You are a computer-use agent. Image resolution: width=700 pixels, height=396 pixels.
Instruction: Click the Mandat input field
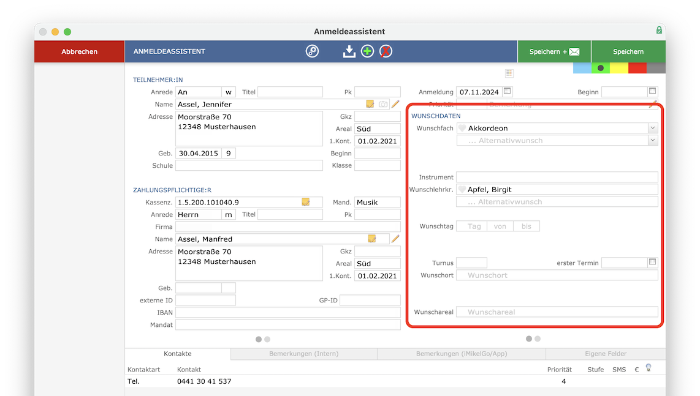[288, 324]
